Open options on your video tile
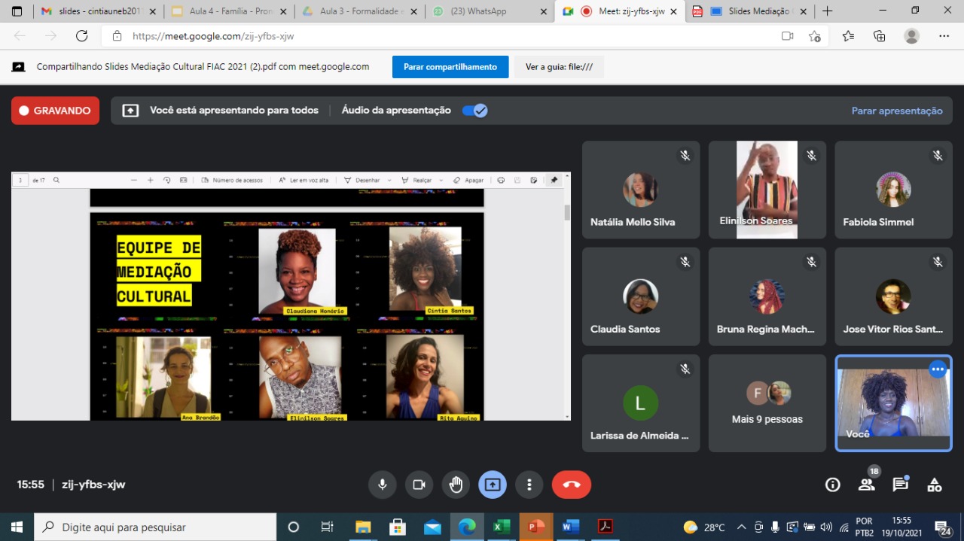This screenshot has height=541, width=964. [x=937, y=369]
